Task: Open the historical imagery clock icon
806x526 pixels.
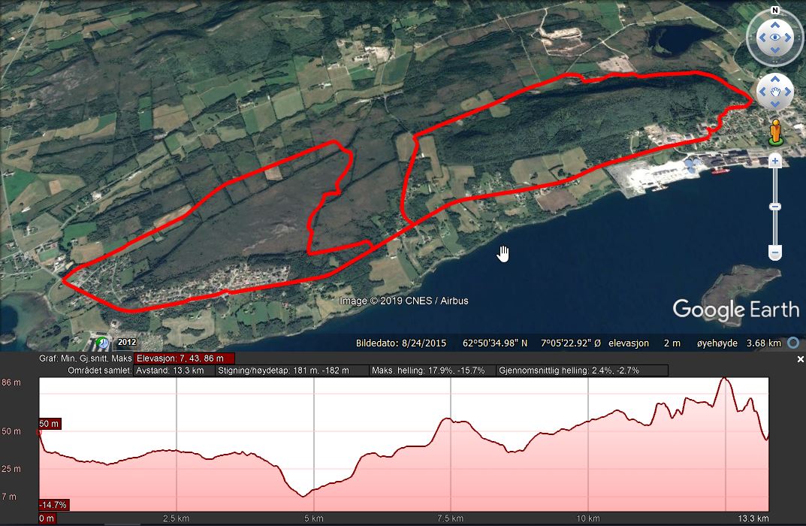Action: 103,343
